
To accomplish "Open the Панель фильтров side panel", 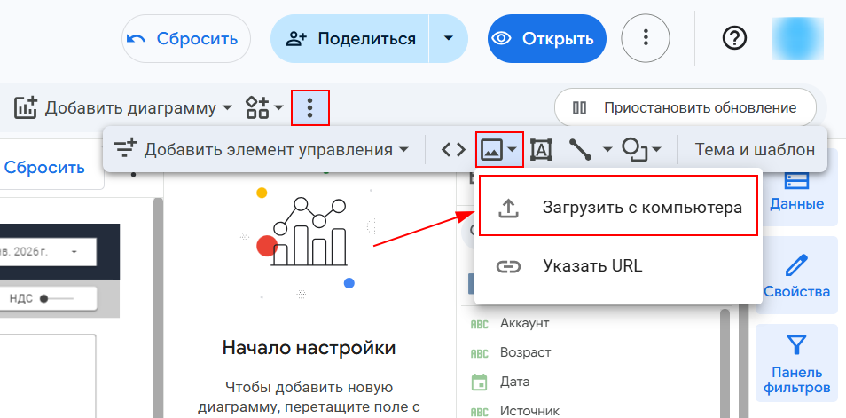I will (796, 363).
